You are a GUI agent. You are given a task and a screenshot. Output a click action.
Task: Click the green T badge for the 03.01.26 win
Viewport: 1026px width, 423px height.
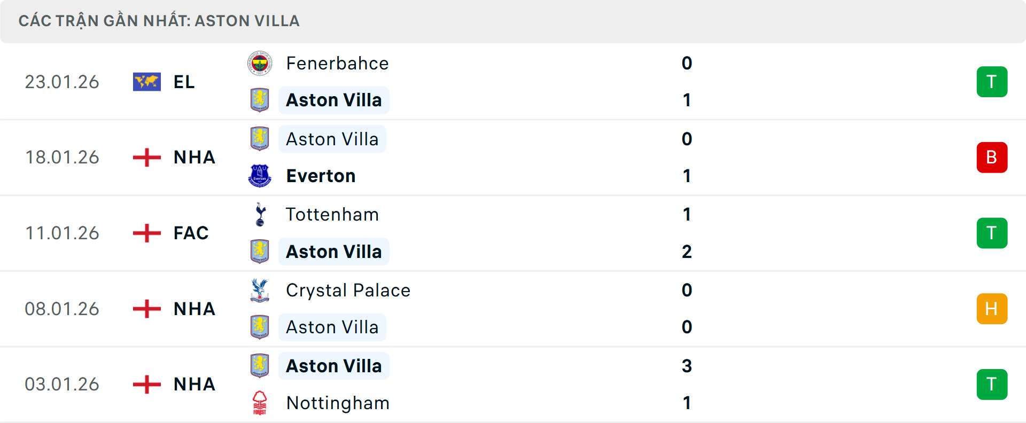pos(992,385)
